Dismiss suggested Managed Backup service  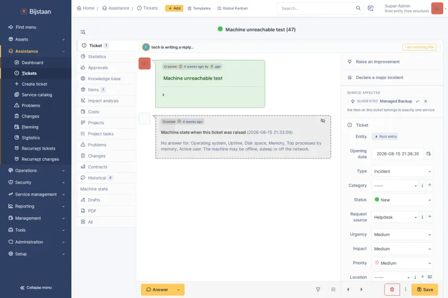click(x=426, y=101)
